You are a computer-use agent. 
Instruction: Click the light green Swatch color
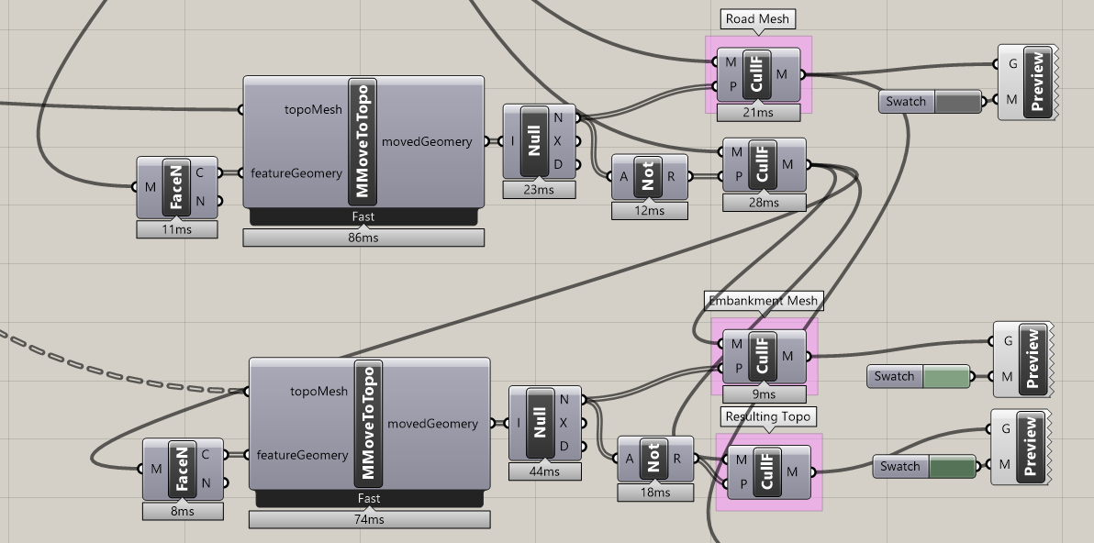click(x=946, y=376)
